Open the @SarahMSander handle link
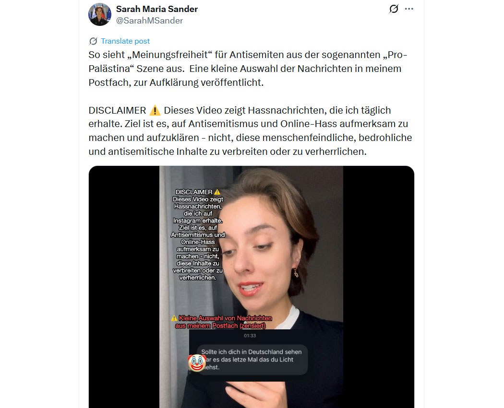This screenshot has height=408, width=504. click(x=149, y=21)
